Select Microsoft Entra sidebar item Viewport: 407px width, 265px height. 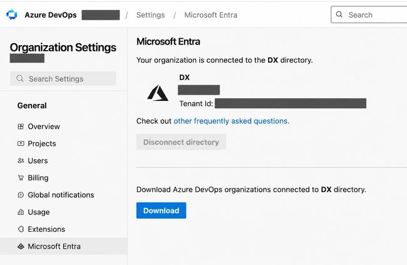(x=64, y=246)
